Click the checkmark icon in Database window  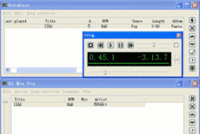[x=192, y=52]
